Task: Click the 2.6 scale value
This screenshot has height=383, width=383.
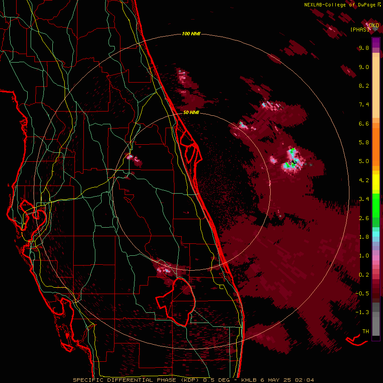Action: coord(364,218)
